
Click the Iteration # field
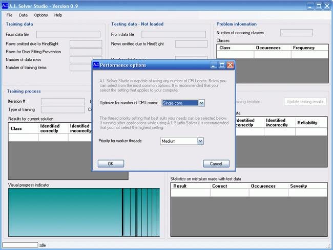63,102
